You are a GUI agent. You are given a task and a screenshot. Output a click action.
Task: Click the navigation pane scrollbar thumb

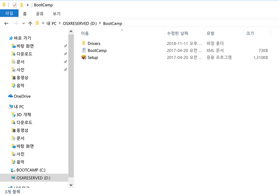pyautogui.click(x=71, y=106)
